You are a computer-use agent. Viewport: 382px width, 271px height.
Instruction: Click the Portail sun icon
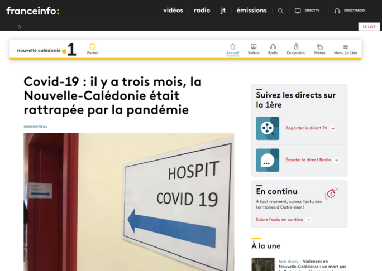tap(93, 47)
